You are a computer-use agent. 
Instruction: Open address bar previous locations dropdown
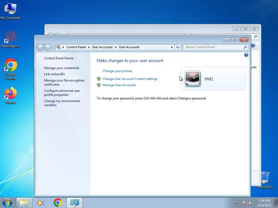tap(172, 47)
